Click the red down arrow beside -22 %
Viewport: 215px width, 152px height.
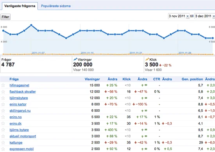click(160, 65)
